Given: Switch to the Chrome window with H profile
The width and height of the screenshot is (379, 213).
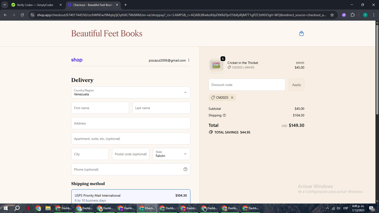Looking at the screenshot, I should (168, 208).
